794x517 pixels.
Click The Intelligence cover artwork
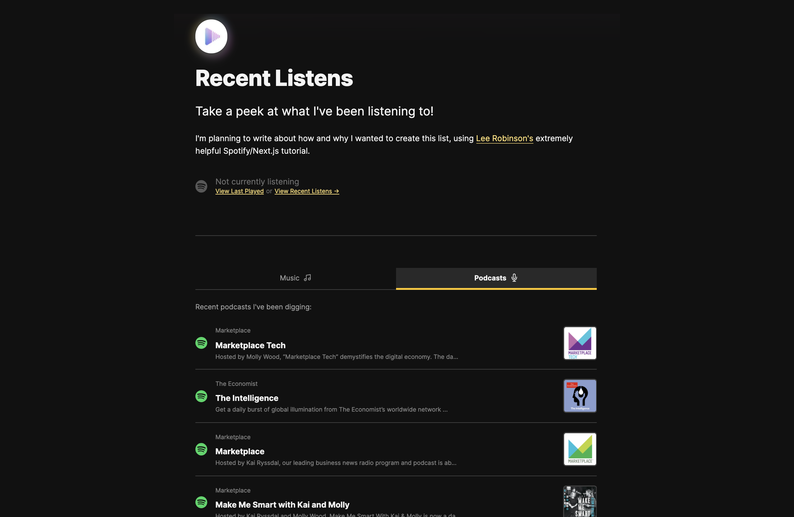point(580,396)
